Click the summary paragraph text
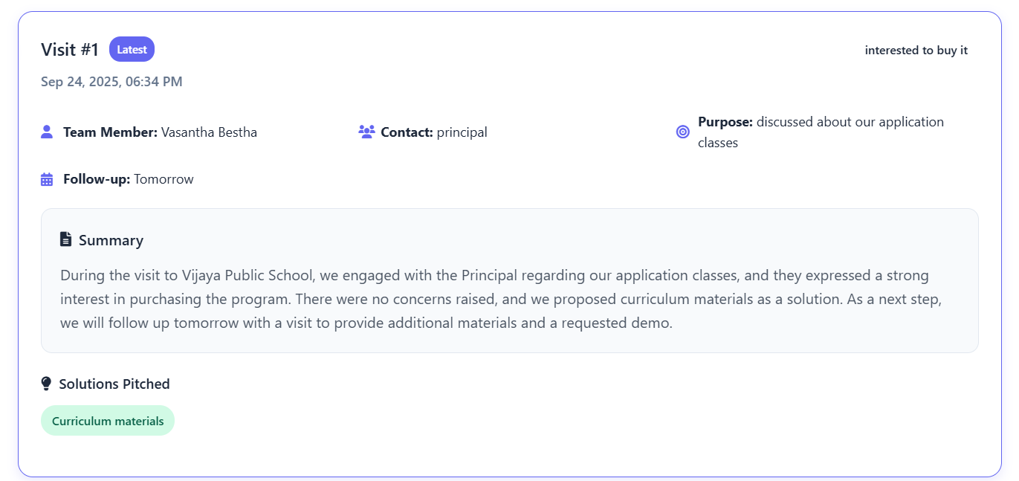The width and height of the screenshot is (1019, 481). 494,300
